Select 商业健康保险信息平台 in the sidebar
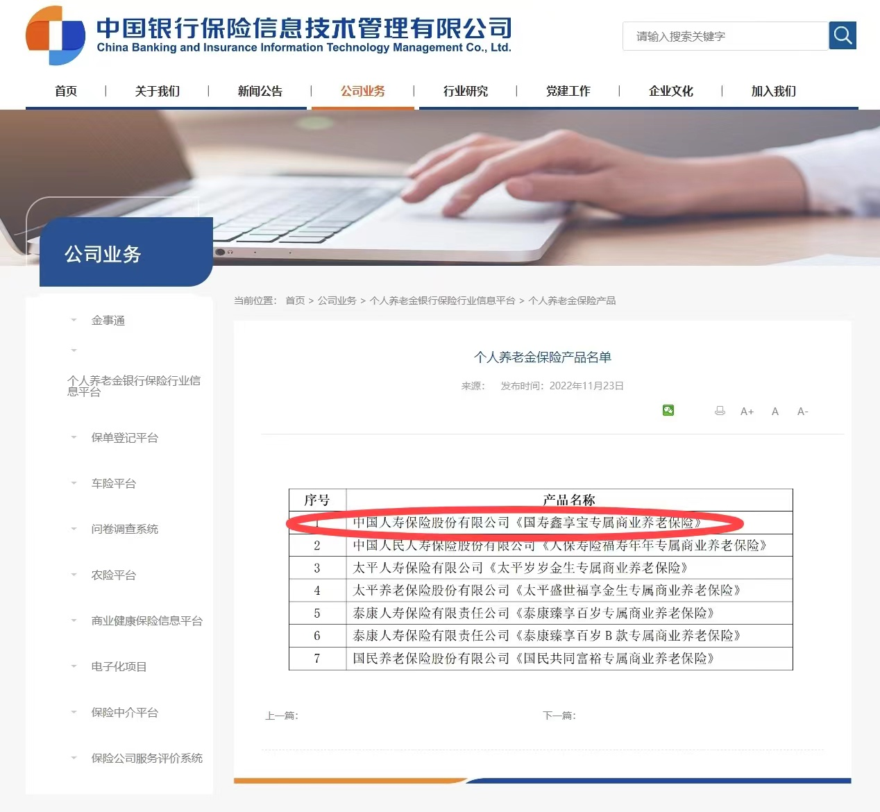 pyautogui.click(x=146, y=620)
